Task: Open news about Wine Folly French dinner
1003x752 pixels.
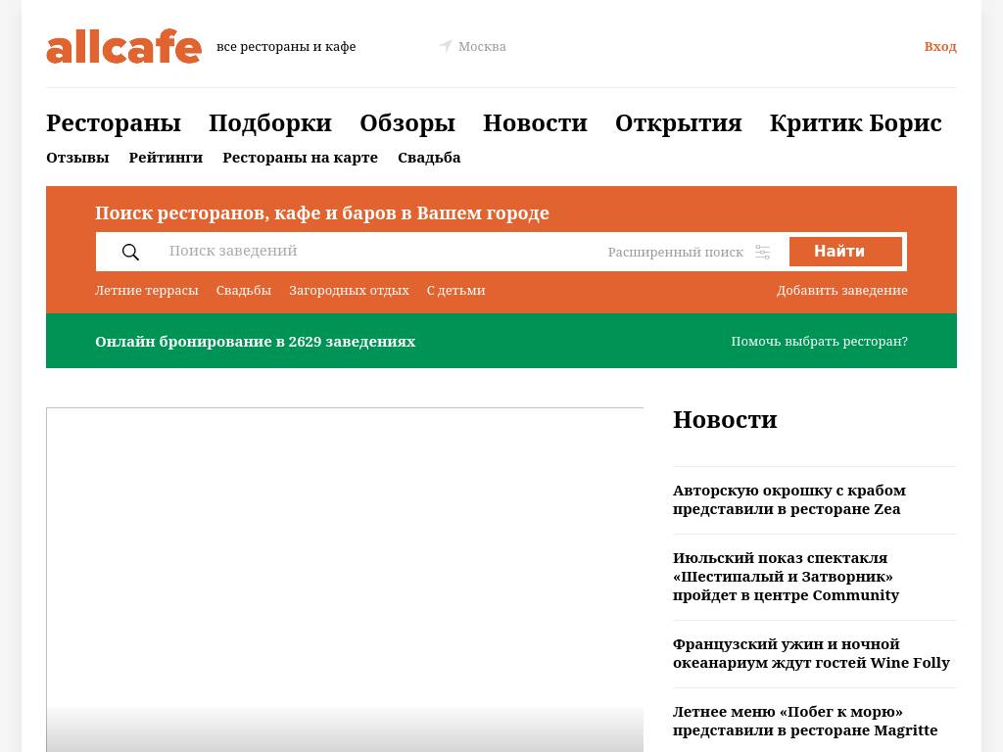Action: point(811,653)
